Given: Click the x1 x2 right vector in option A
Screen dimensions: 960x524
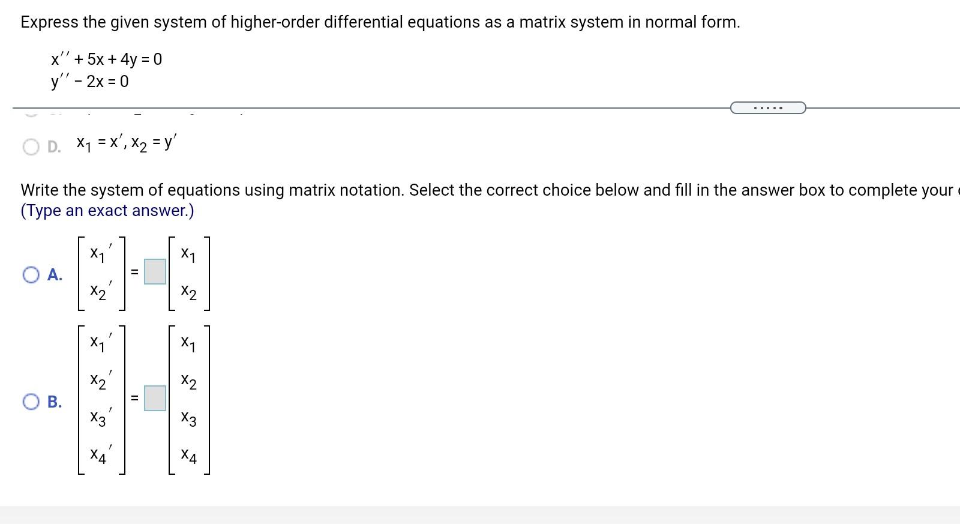Looking at the screenshot, I should pos(189,274).
